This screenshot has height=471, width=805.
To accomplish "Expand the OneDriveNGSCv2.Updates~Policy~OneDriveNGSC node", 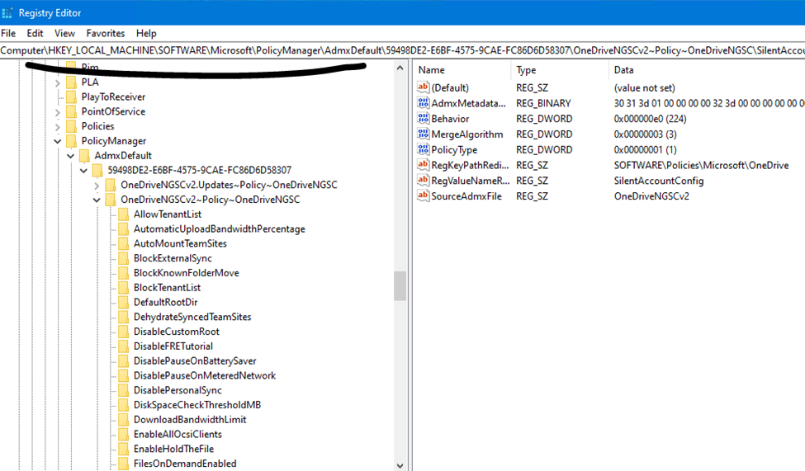I will click(x=97, y=185).
